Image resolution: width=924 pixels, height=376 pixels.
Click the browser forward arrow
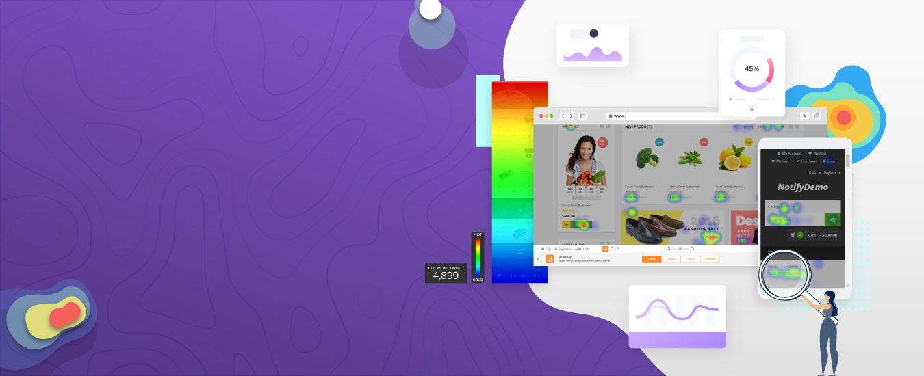[x=571, y=116]
